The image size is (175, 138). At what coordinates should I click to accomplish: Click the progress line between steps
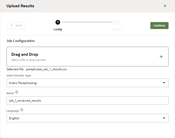pos(87,22)
